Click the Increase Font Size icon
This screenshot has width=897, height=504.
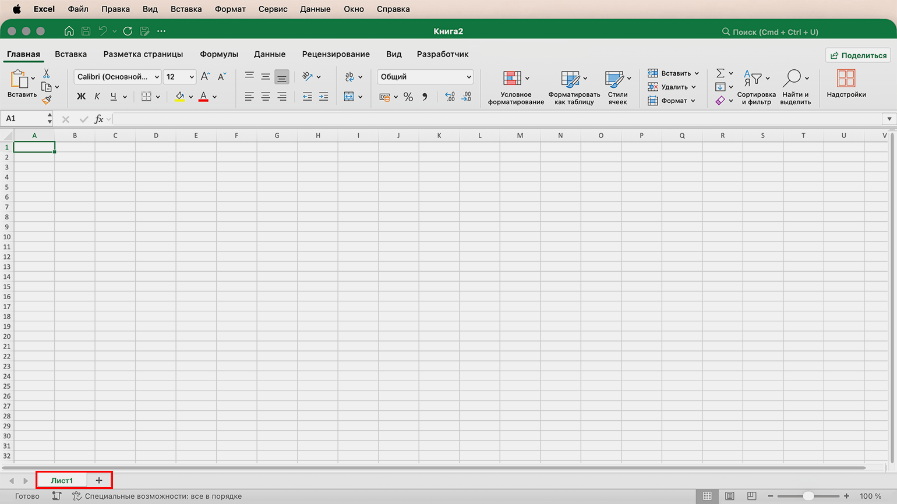coord(205,76)
